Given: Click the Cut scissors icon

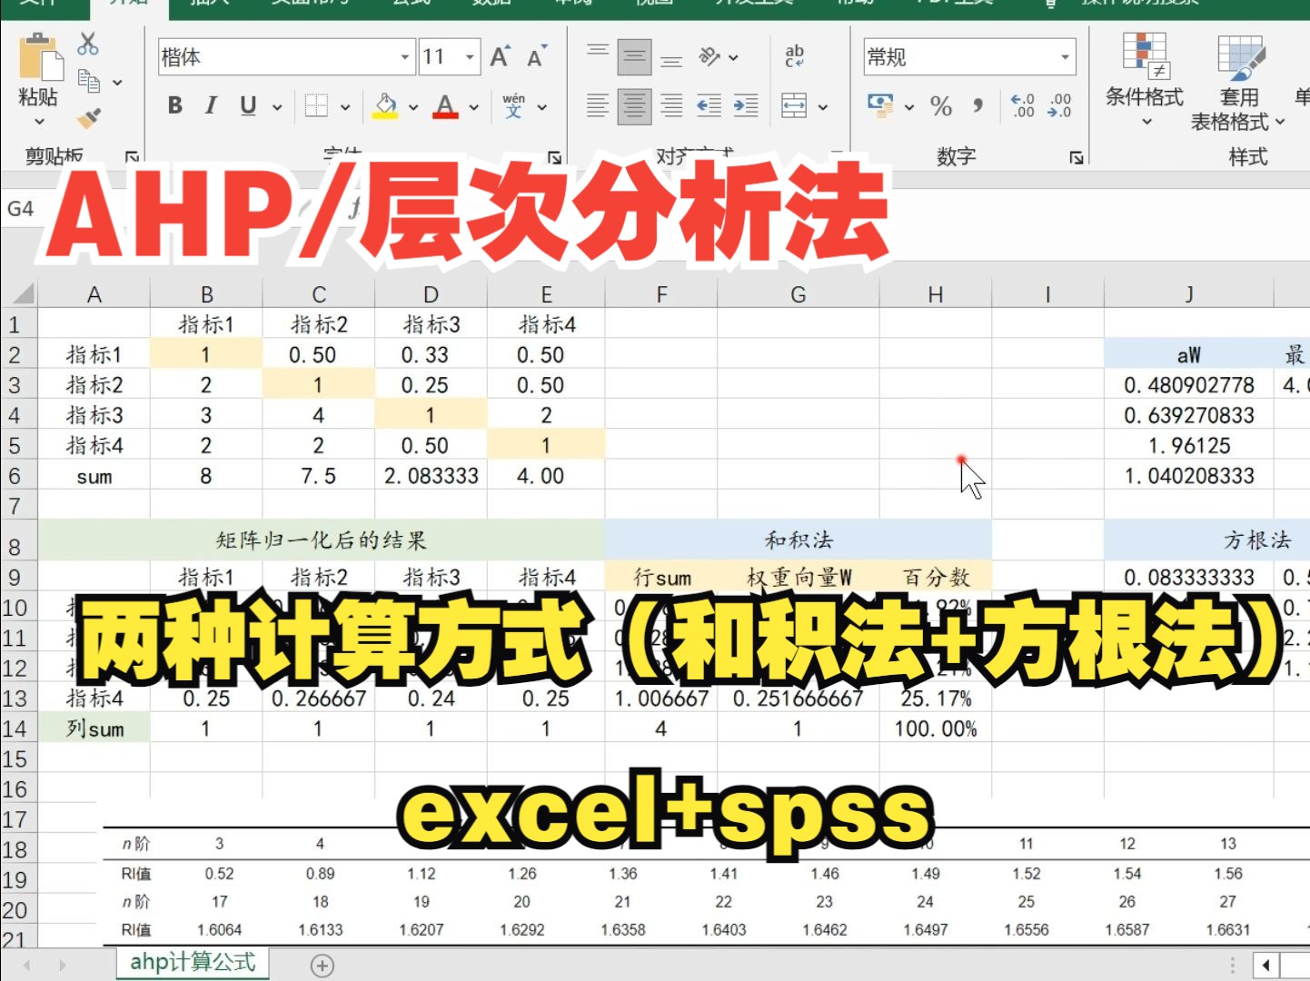Looking at the screenshot, I should pyautogui.click(x=88, y=43).
